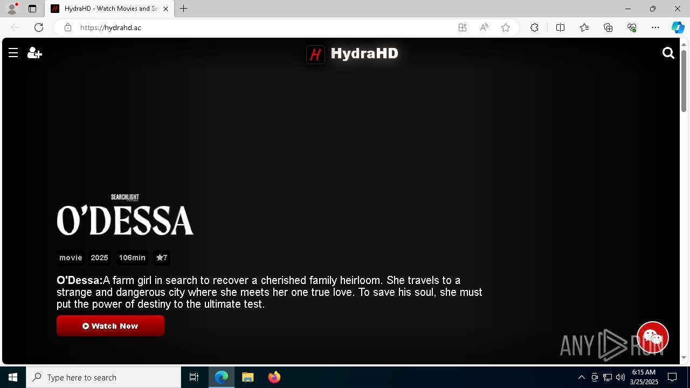Image resolution: width=690 pixels, height=388 pixels.
Task: Open the taskbar clock and date
Action: (644, 377)
